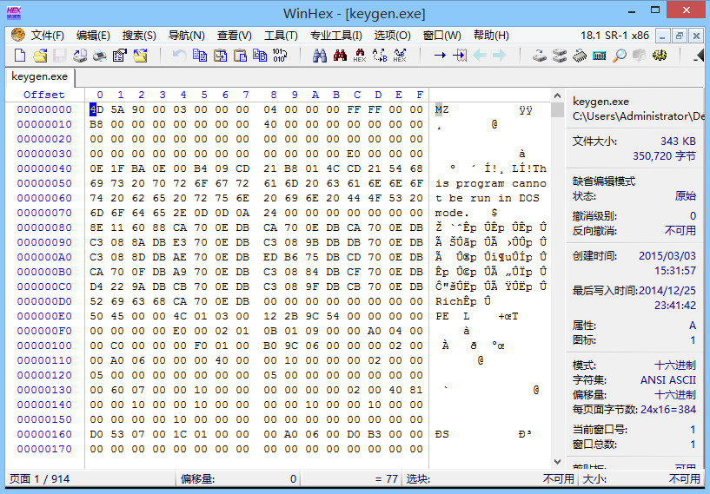Launch the Calculator from the toolbar
Image resolution: width=710 pixels, height=494 pixels.
pyautogui.click(x=600, y=56)
